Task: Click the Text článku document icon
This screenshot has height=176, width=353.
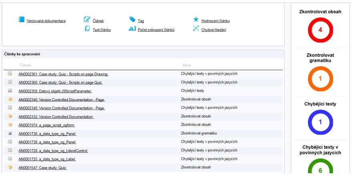Action: [87, 29]
